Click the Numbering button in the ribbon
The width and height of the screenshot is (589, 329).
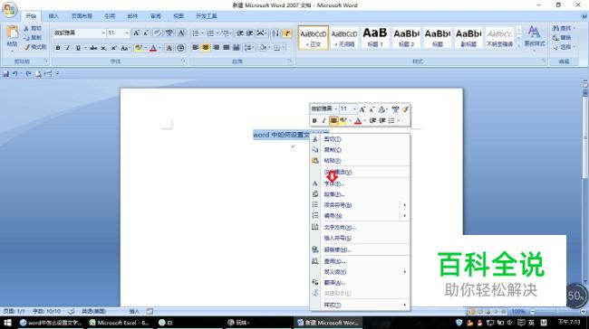click(212, 33)
